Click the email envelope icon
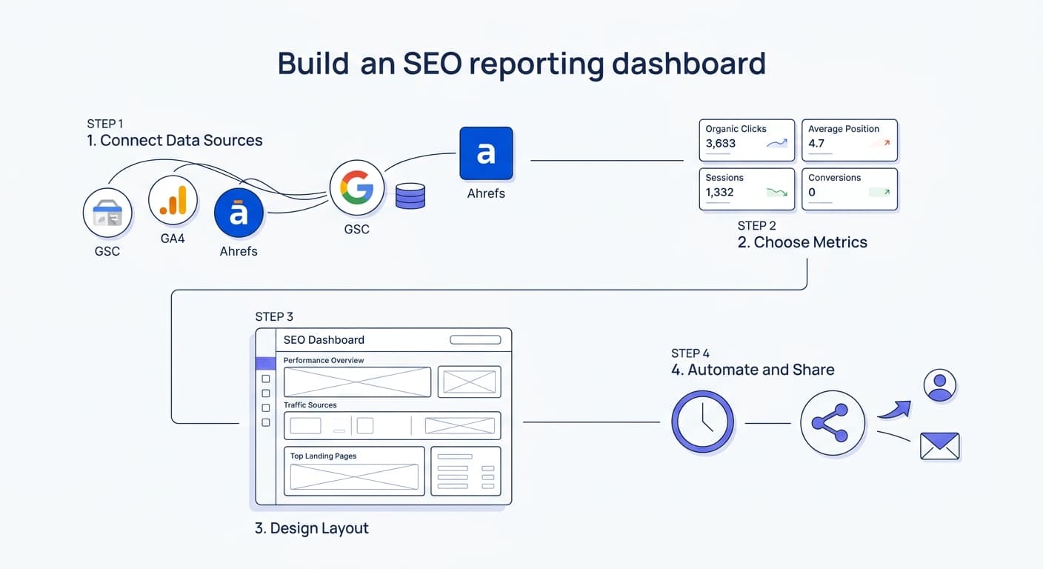 [x=940, y=446]
